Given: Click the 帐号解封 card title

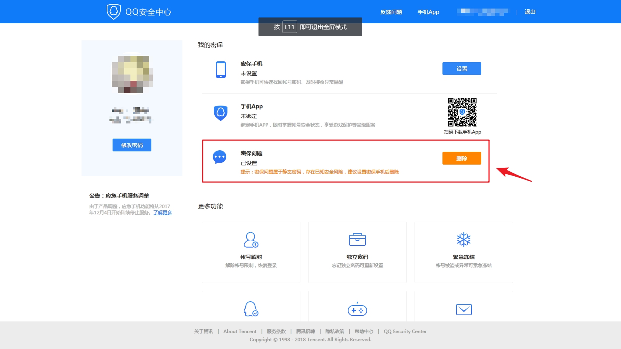Looking at the screenshot, I should [x=251, y=257].
